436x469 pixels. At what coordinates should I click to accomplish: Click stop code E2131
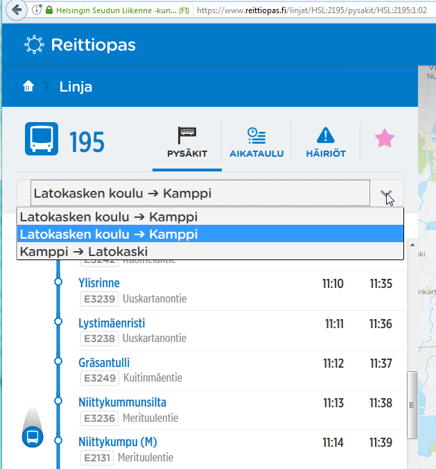click(x=97, y=458)
